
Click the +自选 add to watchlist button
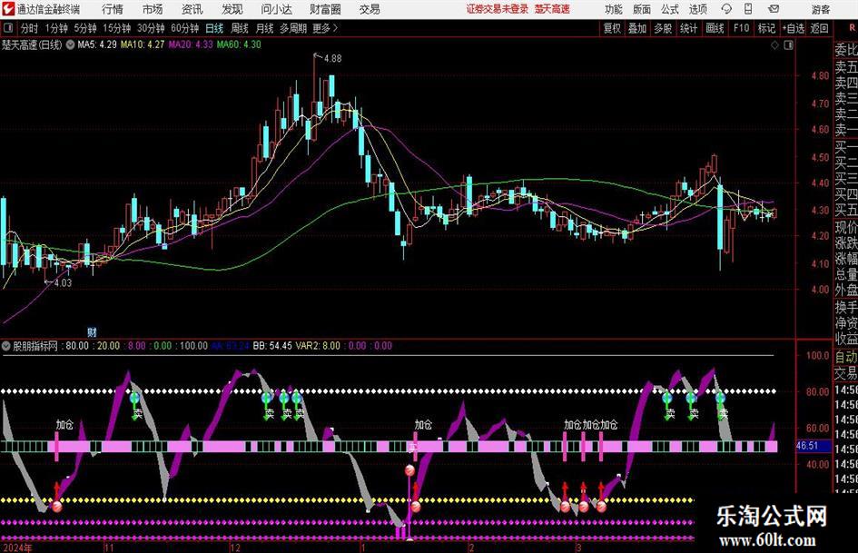[x=793, y=28]
